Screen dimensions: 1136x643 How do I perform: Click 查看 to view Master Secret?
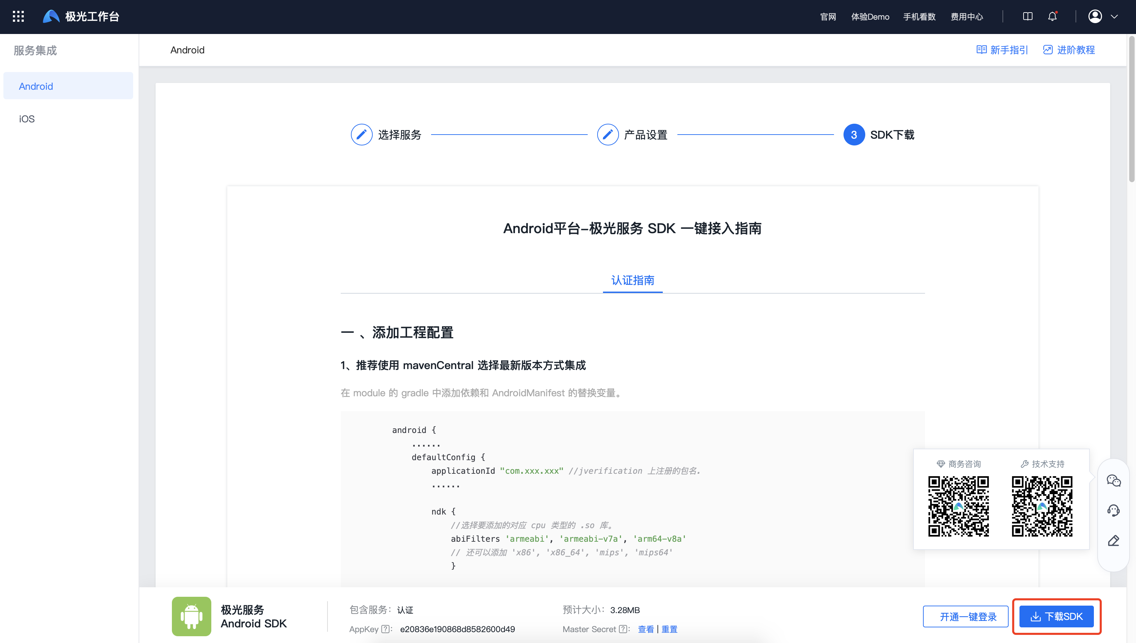pyautogui.click(x=646, y=629)
